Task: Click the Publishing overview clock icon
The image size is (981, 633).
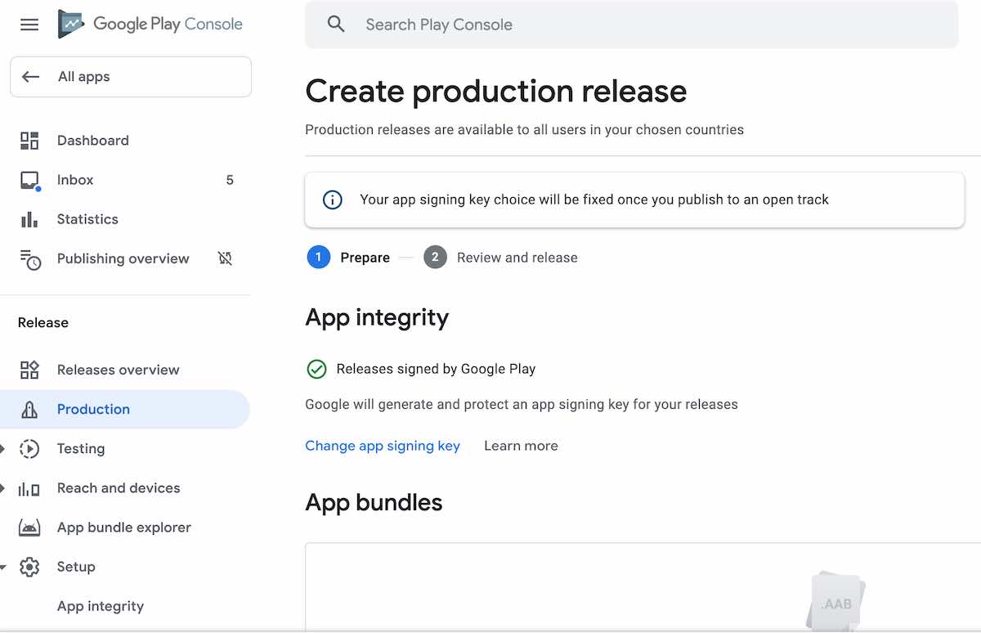Action: 30,259
